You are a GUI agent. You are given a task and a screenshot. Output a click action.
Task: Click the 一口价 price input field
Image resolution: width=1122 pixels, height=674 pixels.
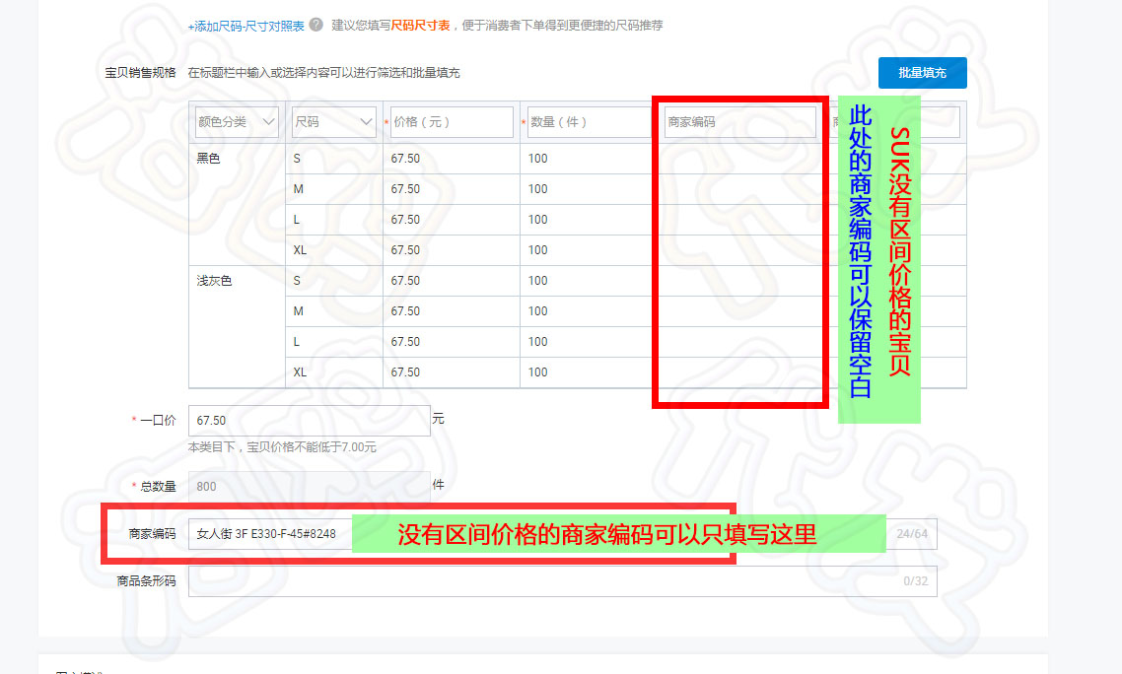click(309, 421)
